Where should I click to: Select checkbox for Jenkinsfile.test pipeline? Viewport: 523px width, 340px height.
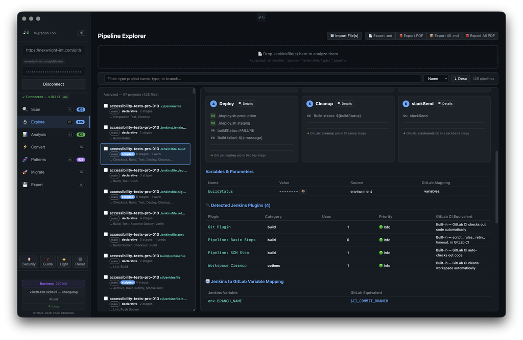point(106,234)
